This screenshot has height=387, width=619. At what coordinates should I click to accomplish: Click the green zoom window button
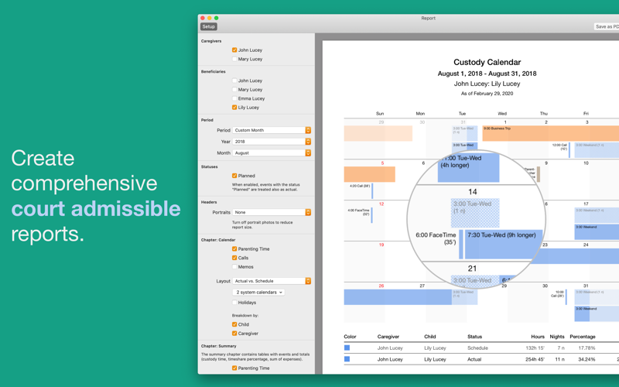(x=217, y=18)
